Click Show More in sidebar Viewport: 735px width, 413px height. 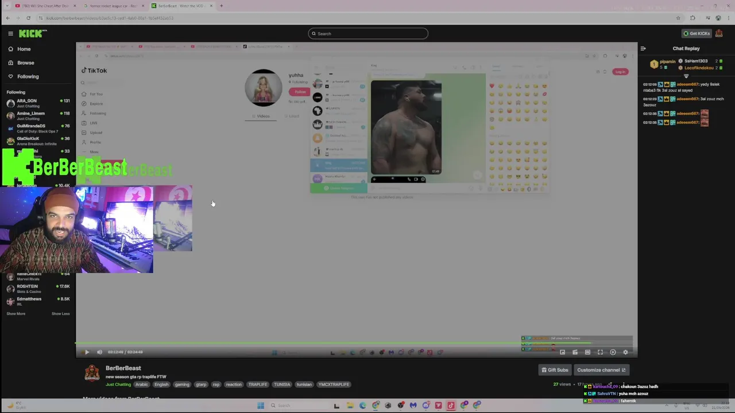16,314
